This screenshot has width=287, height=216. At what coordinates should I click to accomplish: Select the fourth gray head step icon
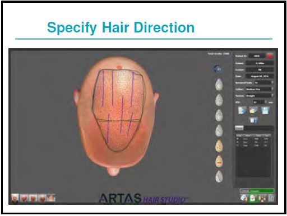(219, 130)
